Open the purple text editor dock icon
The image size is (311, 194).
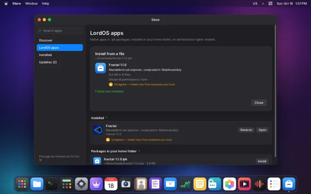tap(155, 184)
